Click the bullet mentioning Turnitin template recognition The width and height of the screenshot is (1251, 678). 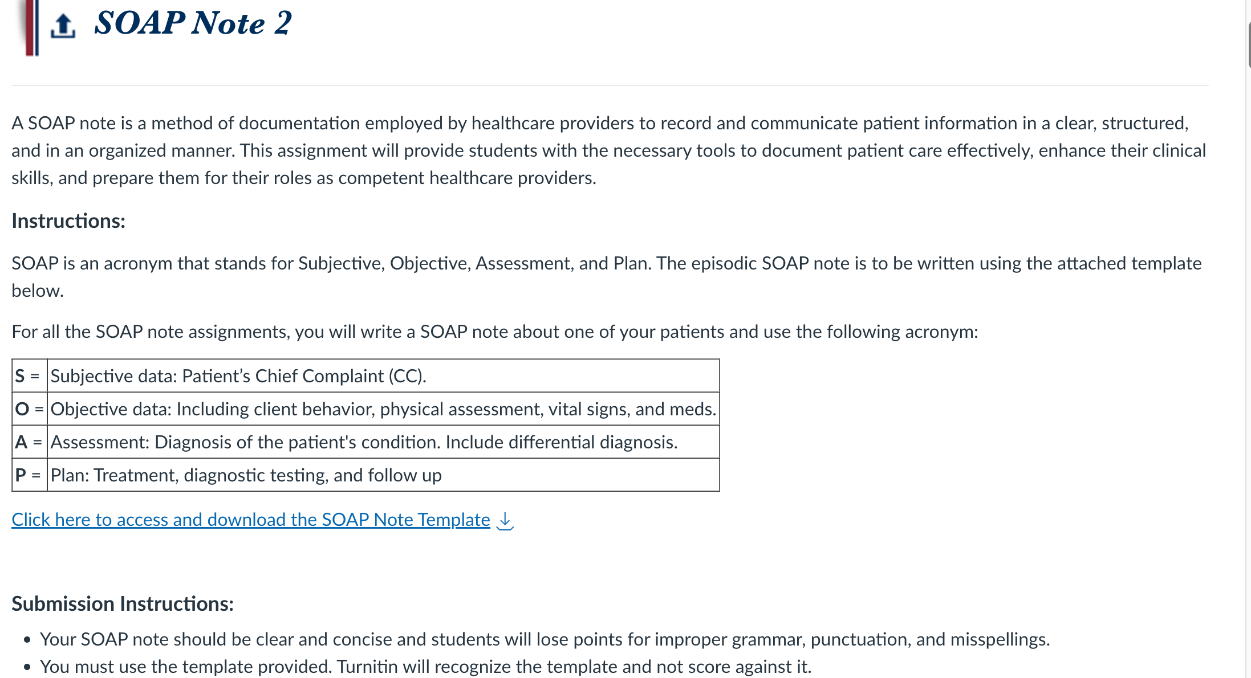coord(425,667)
